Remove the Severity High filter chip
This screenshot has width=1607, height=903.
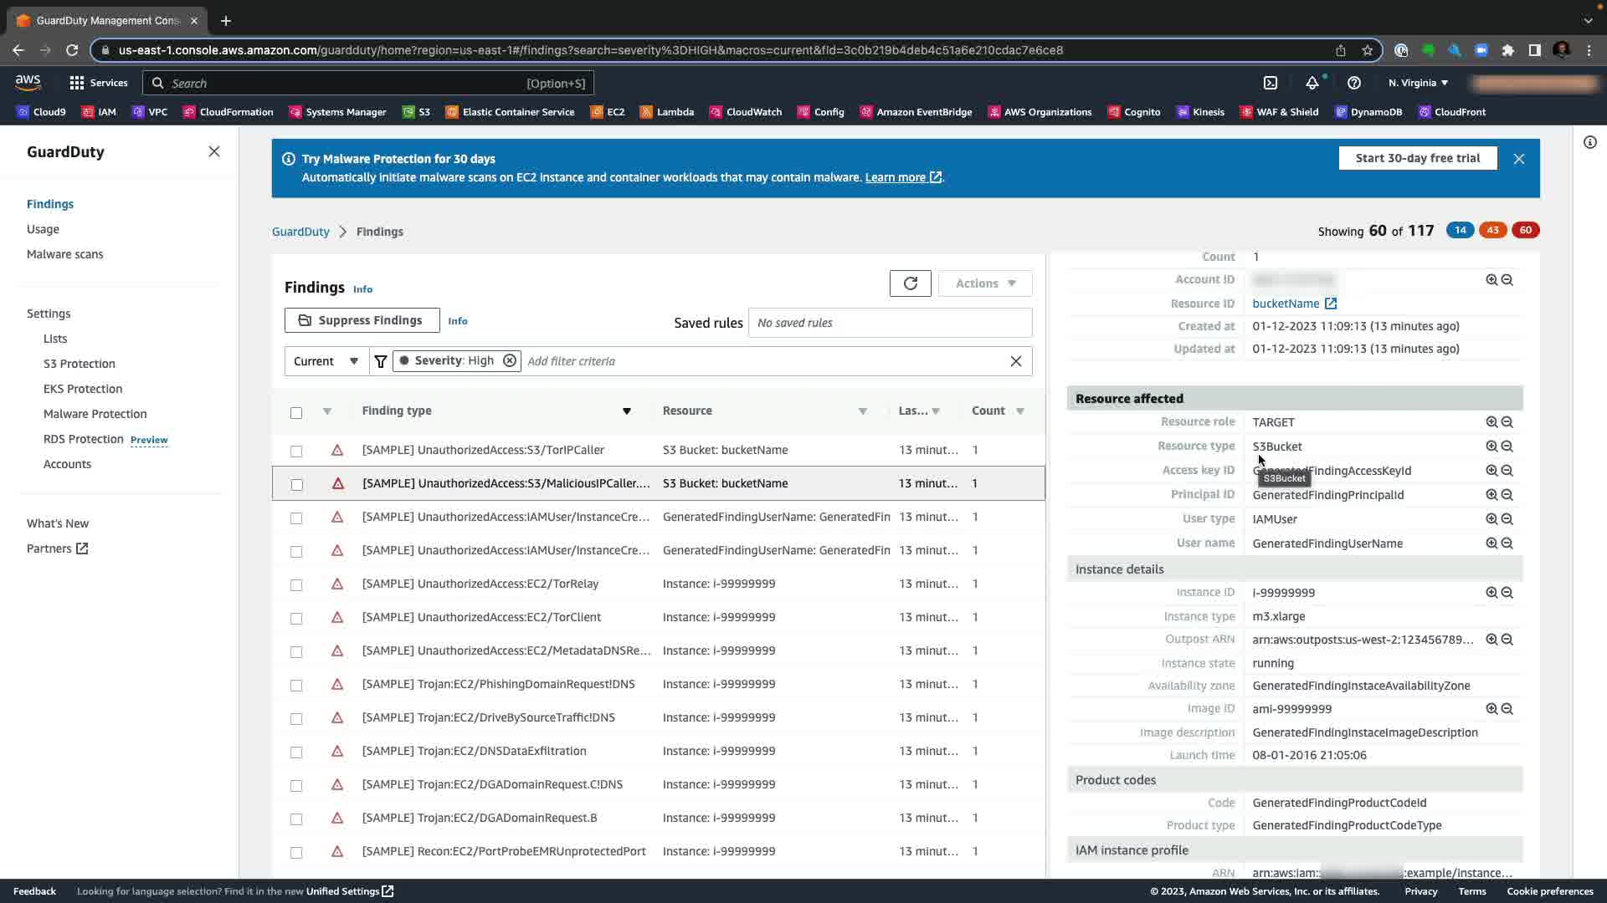[x=509, y=360]
